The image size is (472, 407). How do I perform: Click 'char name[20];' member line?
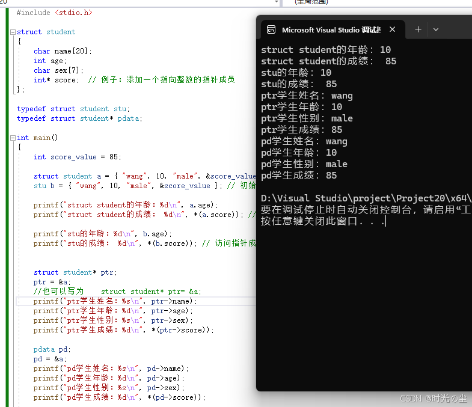(63, 51)
